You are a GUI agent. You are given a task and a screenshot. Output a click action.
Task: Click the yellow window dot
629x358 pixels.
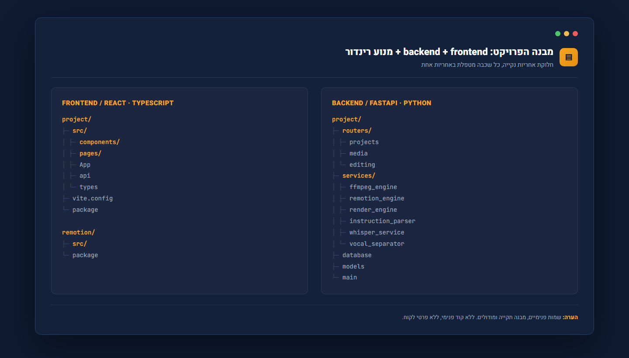[x=567, y=34]
